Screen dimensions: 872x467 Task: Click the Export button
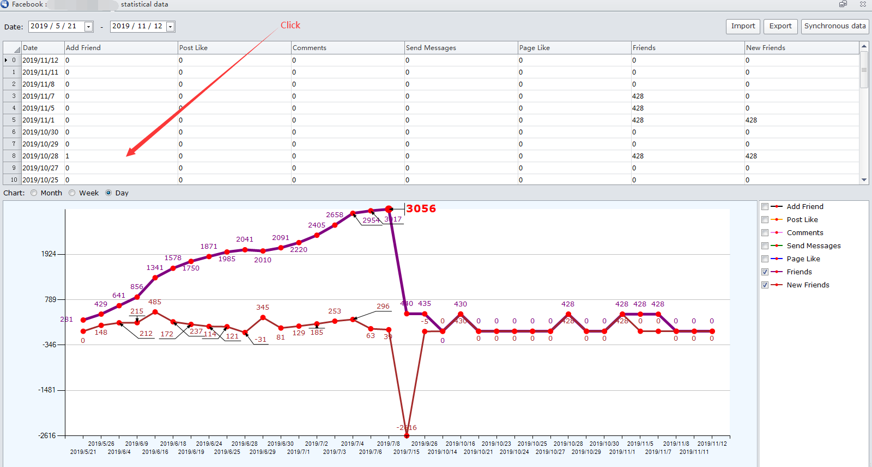pos(780,26)
